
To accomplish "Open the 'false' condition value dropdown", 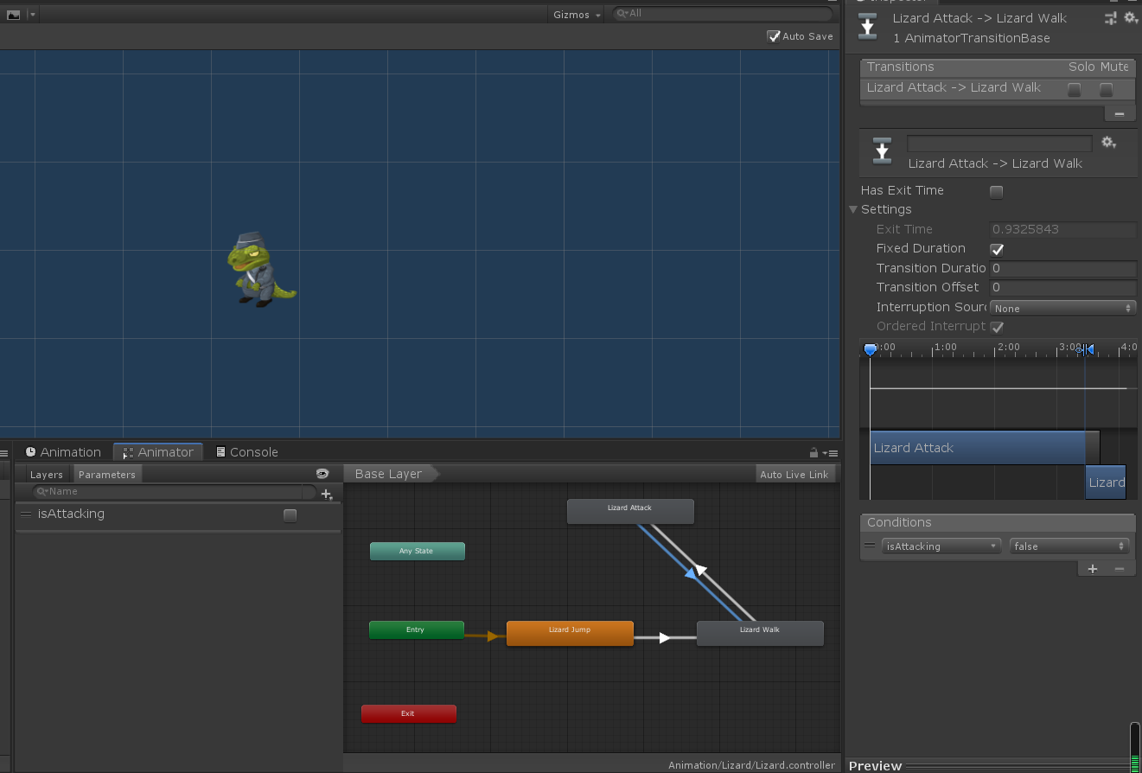I will pyautogui.click(x=1069, y=546).
